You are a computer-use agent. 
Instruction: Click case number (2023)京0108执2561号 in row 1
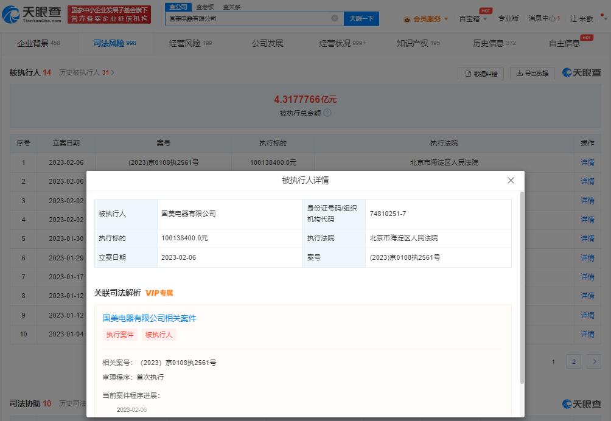tap(163, 162)
